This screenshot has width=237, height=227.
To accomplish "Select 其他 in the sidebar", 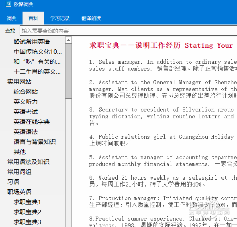I will click(x=20, y=152).
